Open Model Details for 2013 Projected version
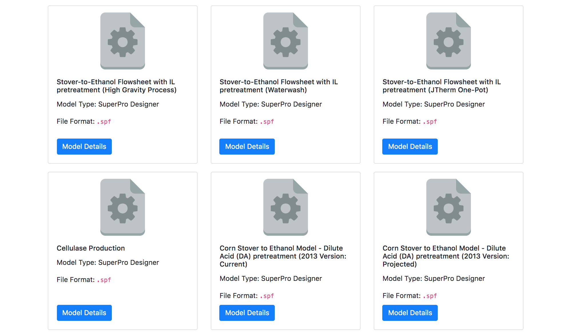Screen dimensions: 581x332 (410, 313)
